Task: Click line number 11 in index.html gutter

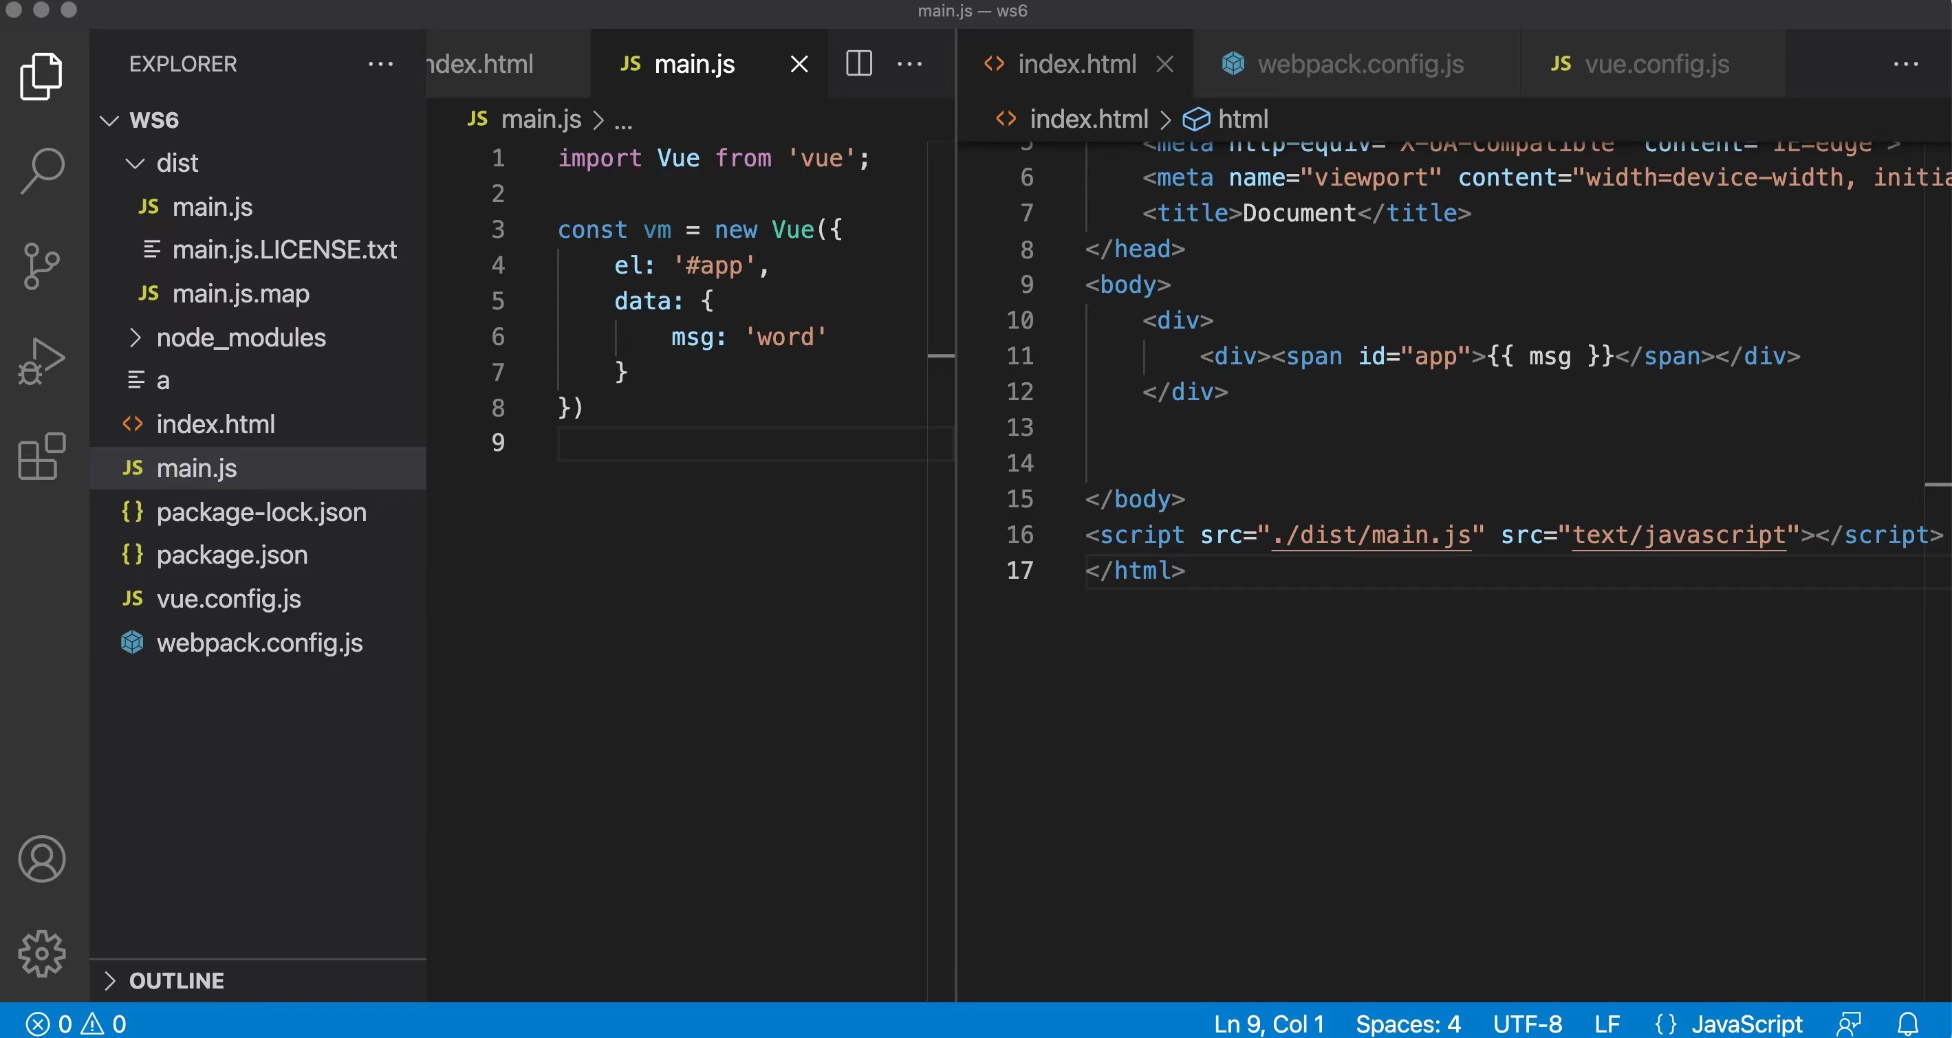Action: (x=1020, y=356)
